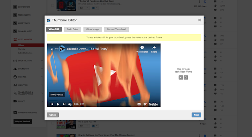Click the Trend Alerts sidebar icon

coord(15,15)
